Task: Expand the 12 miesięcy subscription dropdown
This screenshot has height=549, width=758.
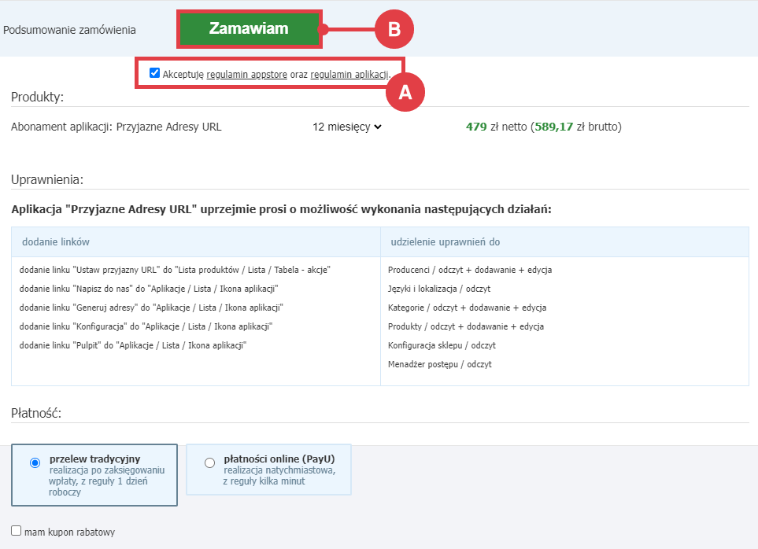Action: coord(346,127)
